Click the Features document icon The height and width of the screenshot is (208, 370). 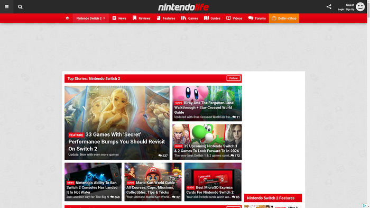pyautogui.click(x=159, y=18)
